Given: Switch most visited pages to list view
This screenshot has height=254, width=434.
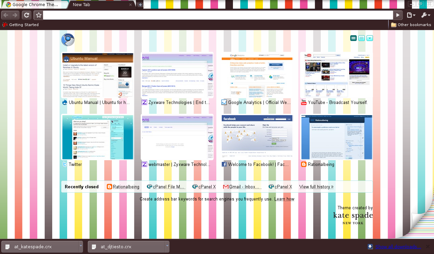Looking at the screenshot, I should 362,38.
